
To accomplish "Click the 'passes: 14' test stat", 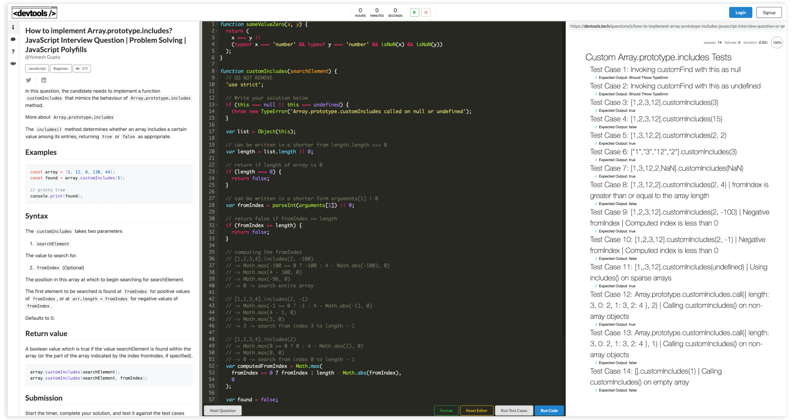I will [x=713, y=43].
